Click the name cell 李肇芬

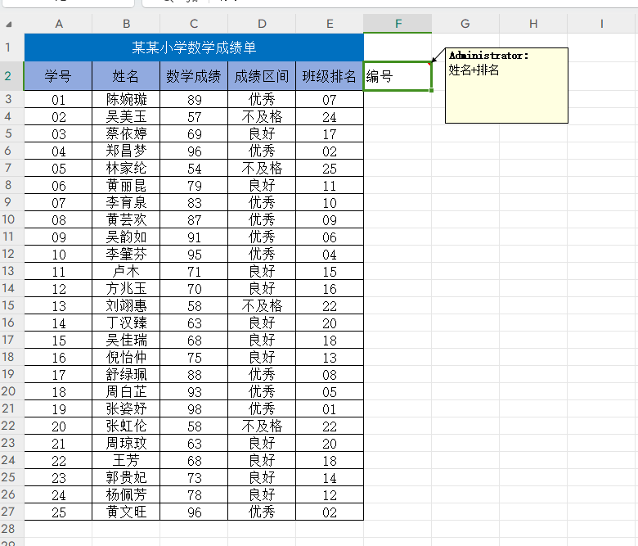click(126, 254)
